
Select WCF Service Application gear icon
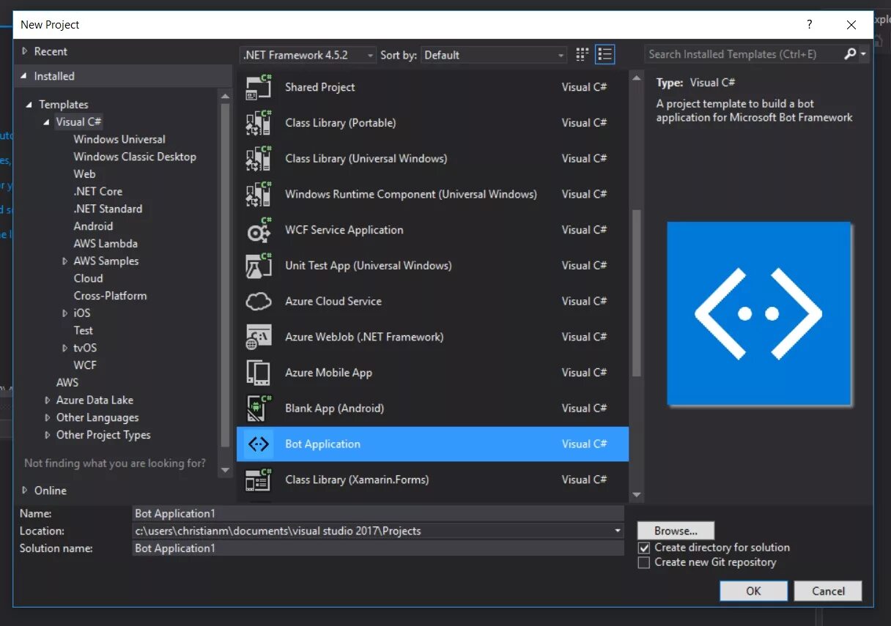(258, 230)
